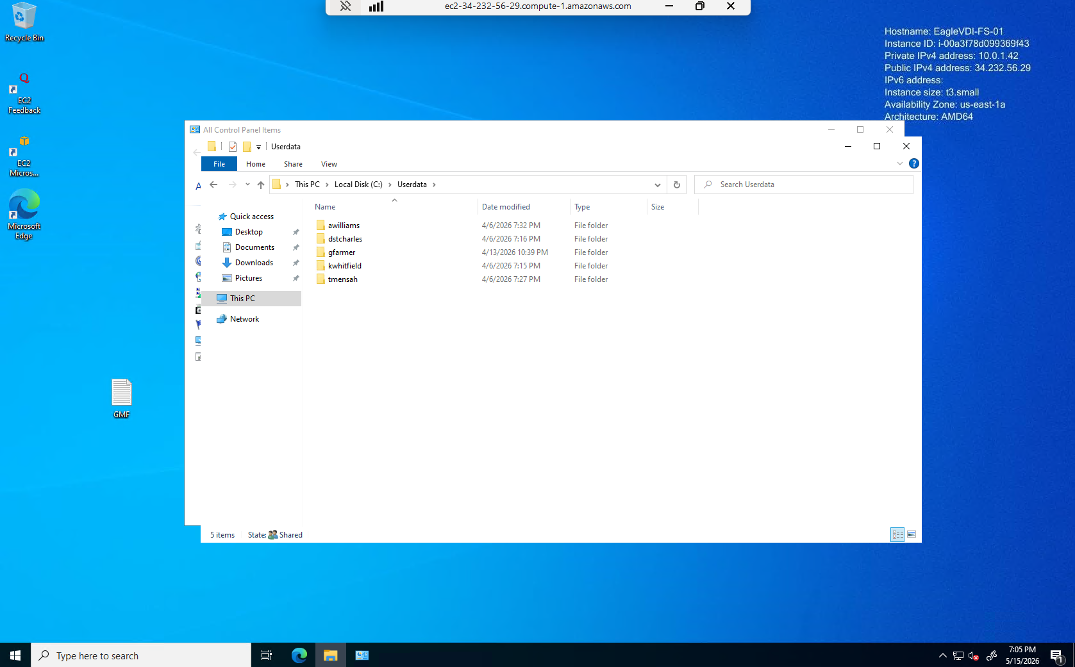Focus the All Control Panel Items window title
This screenshot has height=667, width=1075.
click(242, 130)
